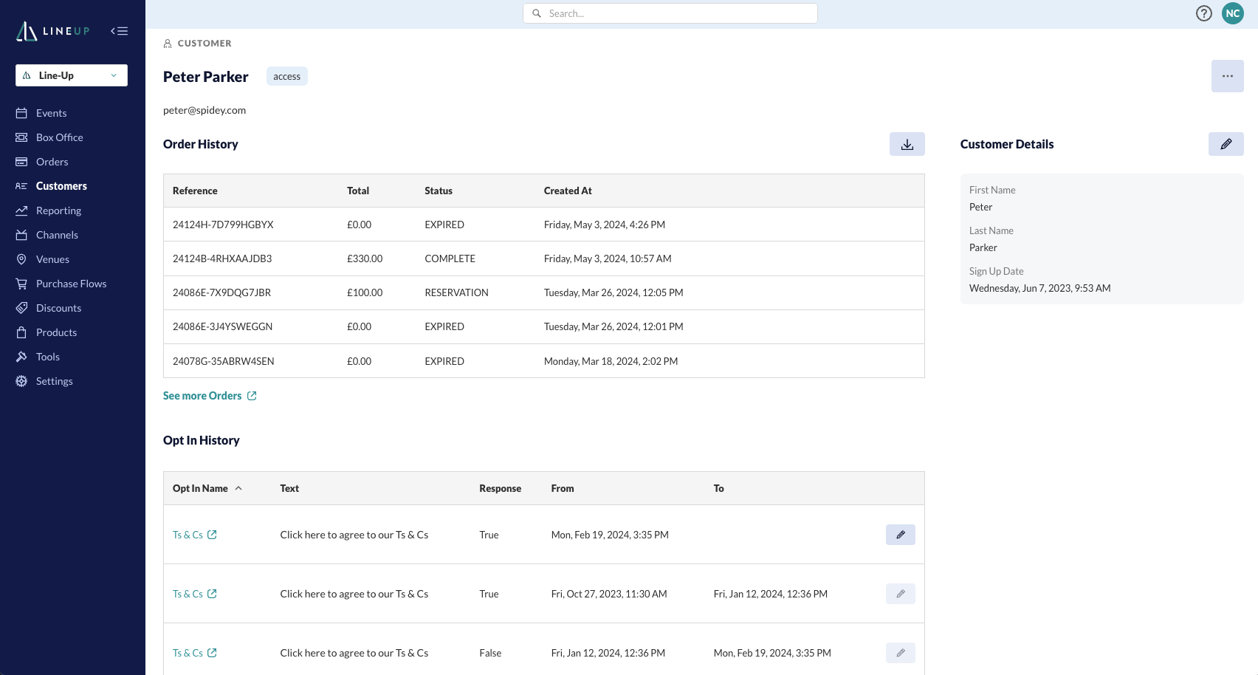Click the Response column header

(500, 488)
